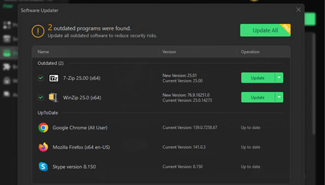The height and width of the screenshot is (185, 325).
Task: Click the Skype icon
Action: coord(43,166)
